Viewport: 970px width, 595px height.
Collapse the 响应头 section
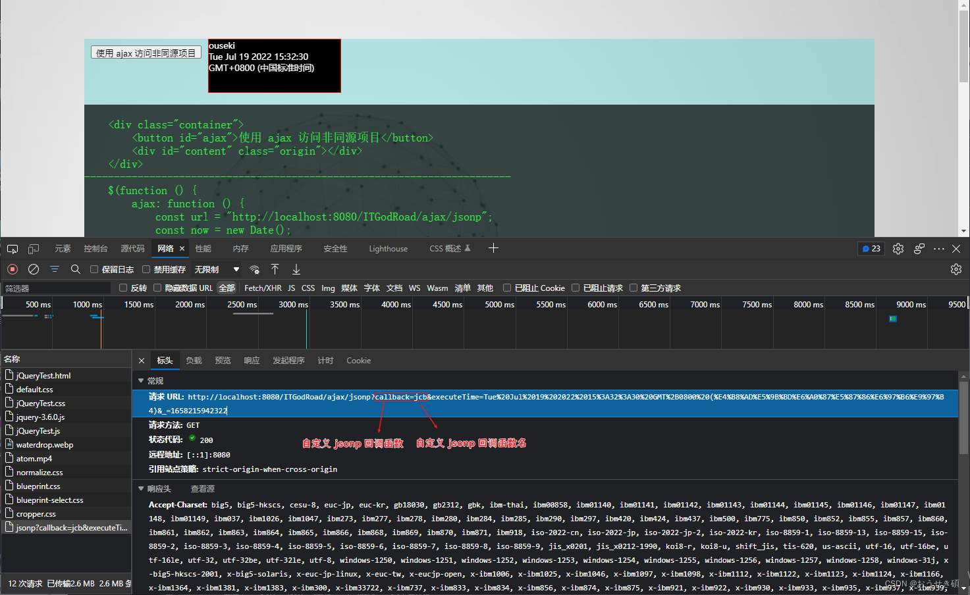[141, 488]
